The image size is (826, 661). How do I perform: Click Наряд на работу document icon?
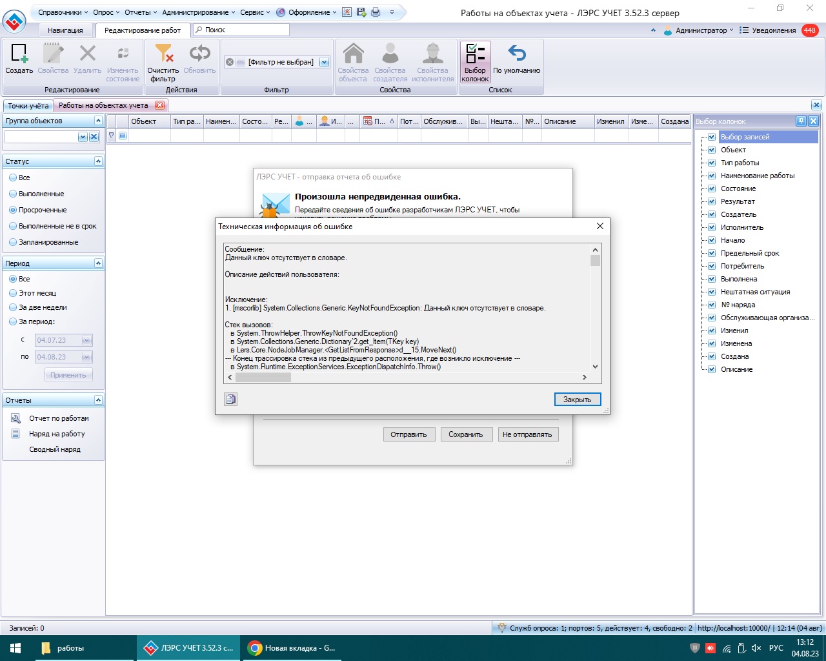(x=16, y=434)
